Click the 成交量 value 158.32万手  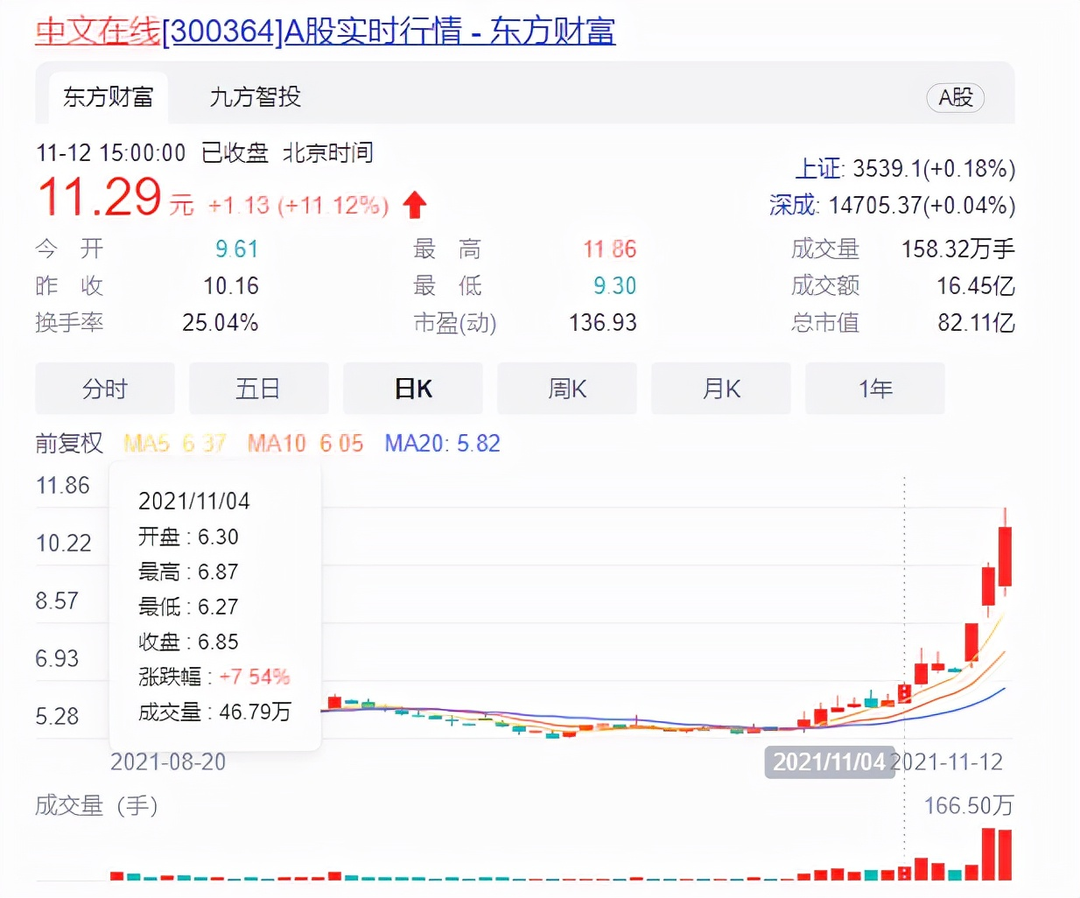tap(958, 249)
